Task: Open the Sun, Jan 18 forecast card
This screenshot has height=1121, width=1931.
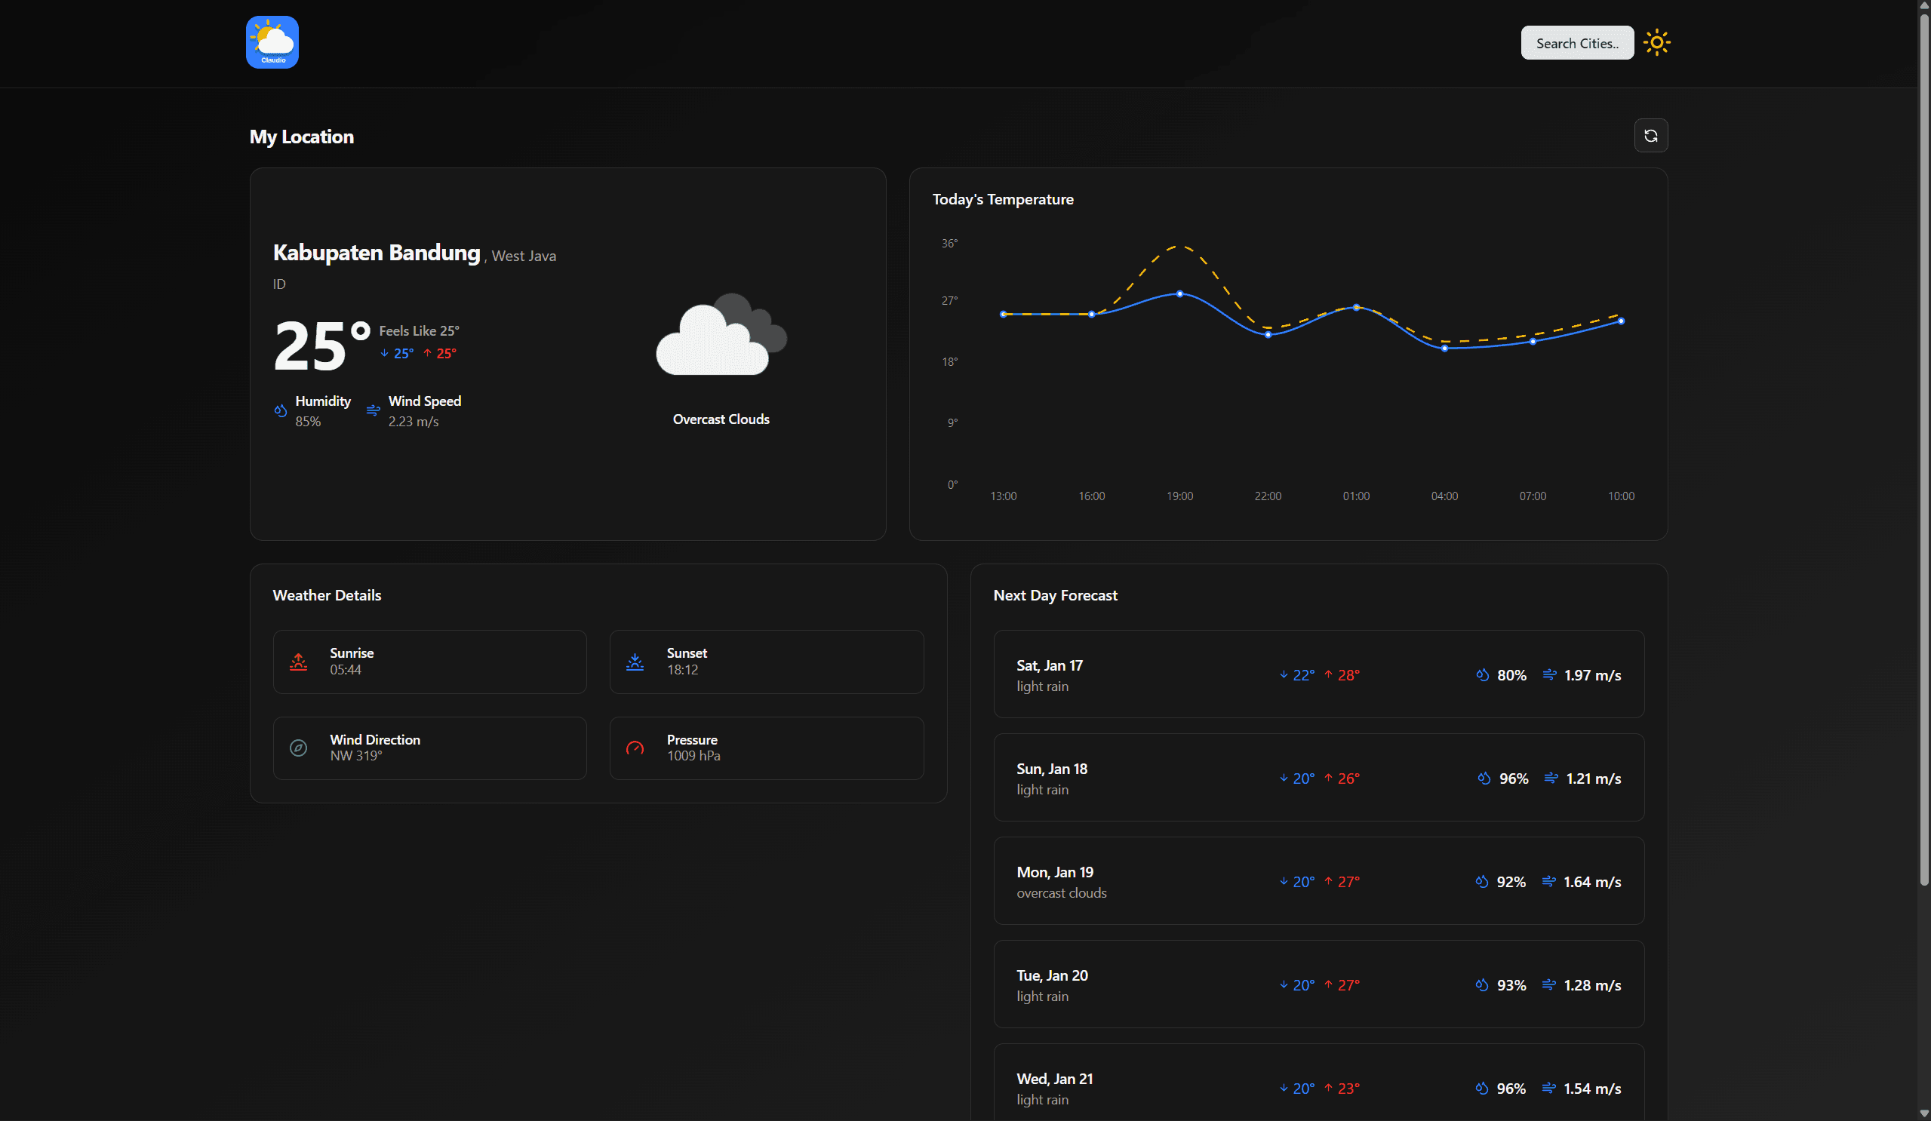Action: (x=1319, y=778)
